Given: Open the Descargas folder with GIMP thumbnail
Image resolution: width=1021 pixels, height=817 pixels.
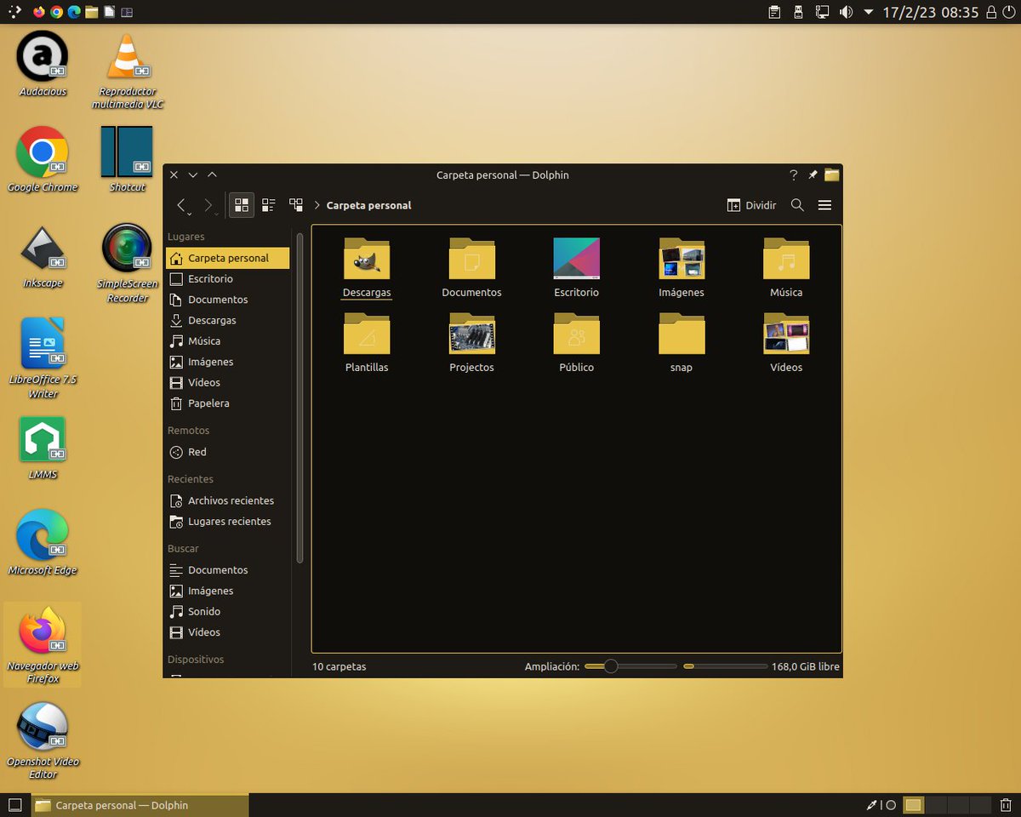Looking at the screenshot, I should click(x=367, y=268).
